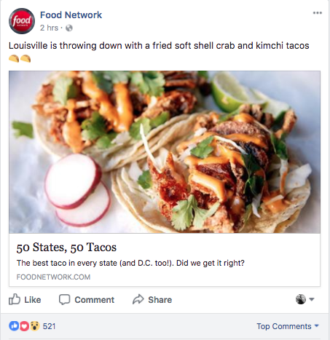
Task: Click the small profile avatar selector
Action: (x=301, y=299)
